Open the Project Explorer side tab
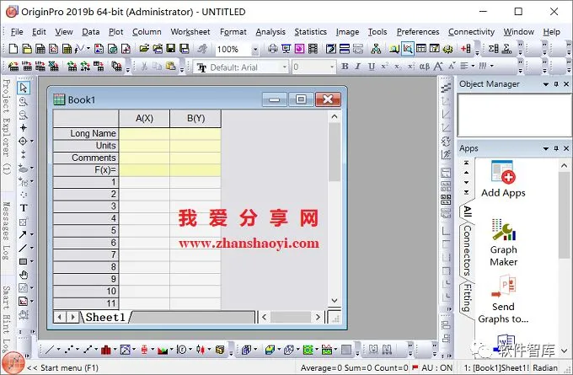573x375 pixels. point(7,126)
